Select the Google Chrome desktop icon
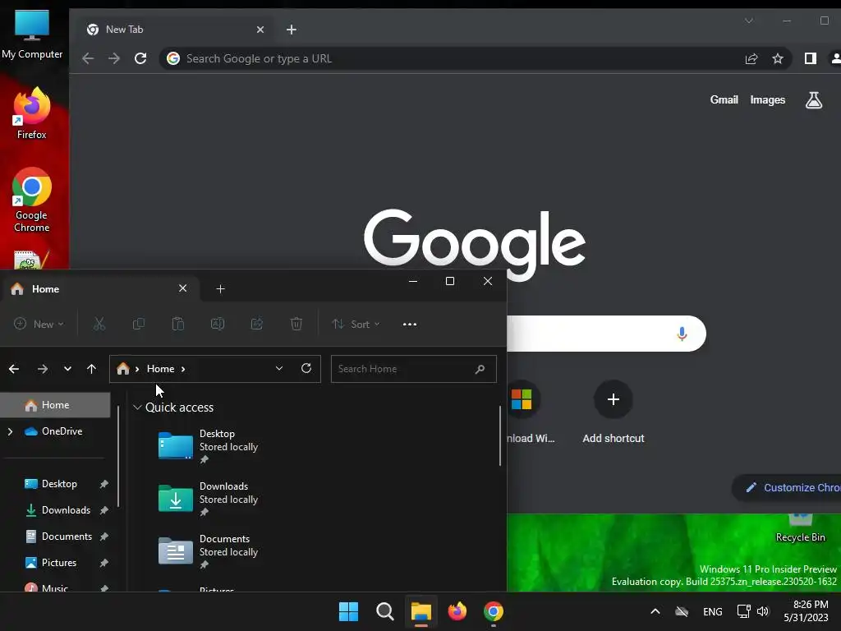 tap(32, 200)
